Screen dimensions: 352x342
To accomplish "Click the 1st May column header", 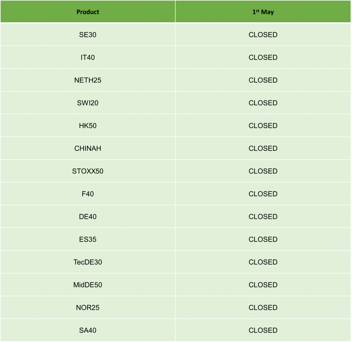I will pos(263,12).
